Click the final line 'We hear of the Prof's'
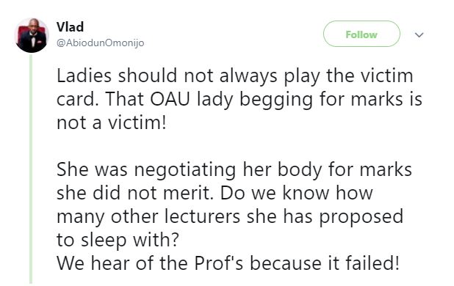 pos(228,263)
